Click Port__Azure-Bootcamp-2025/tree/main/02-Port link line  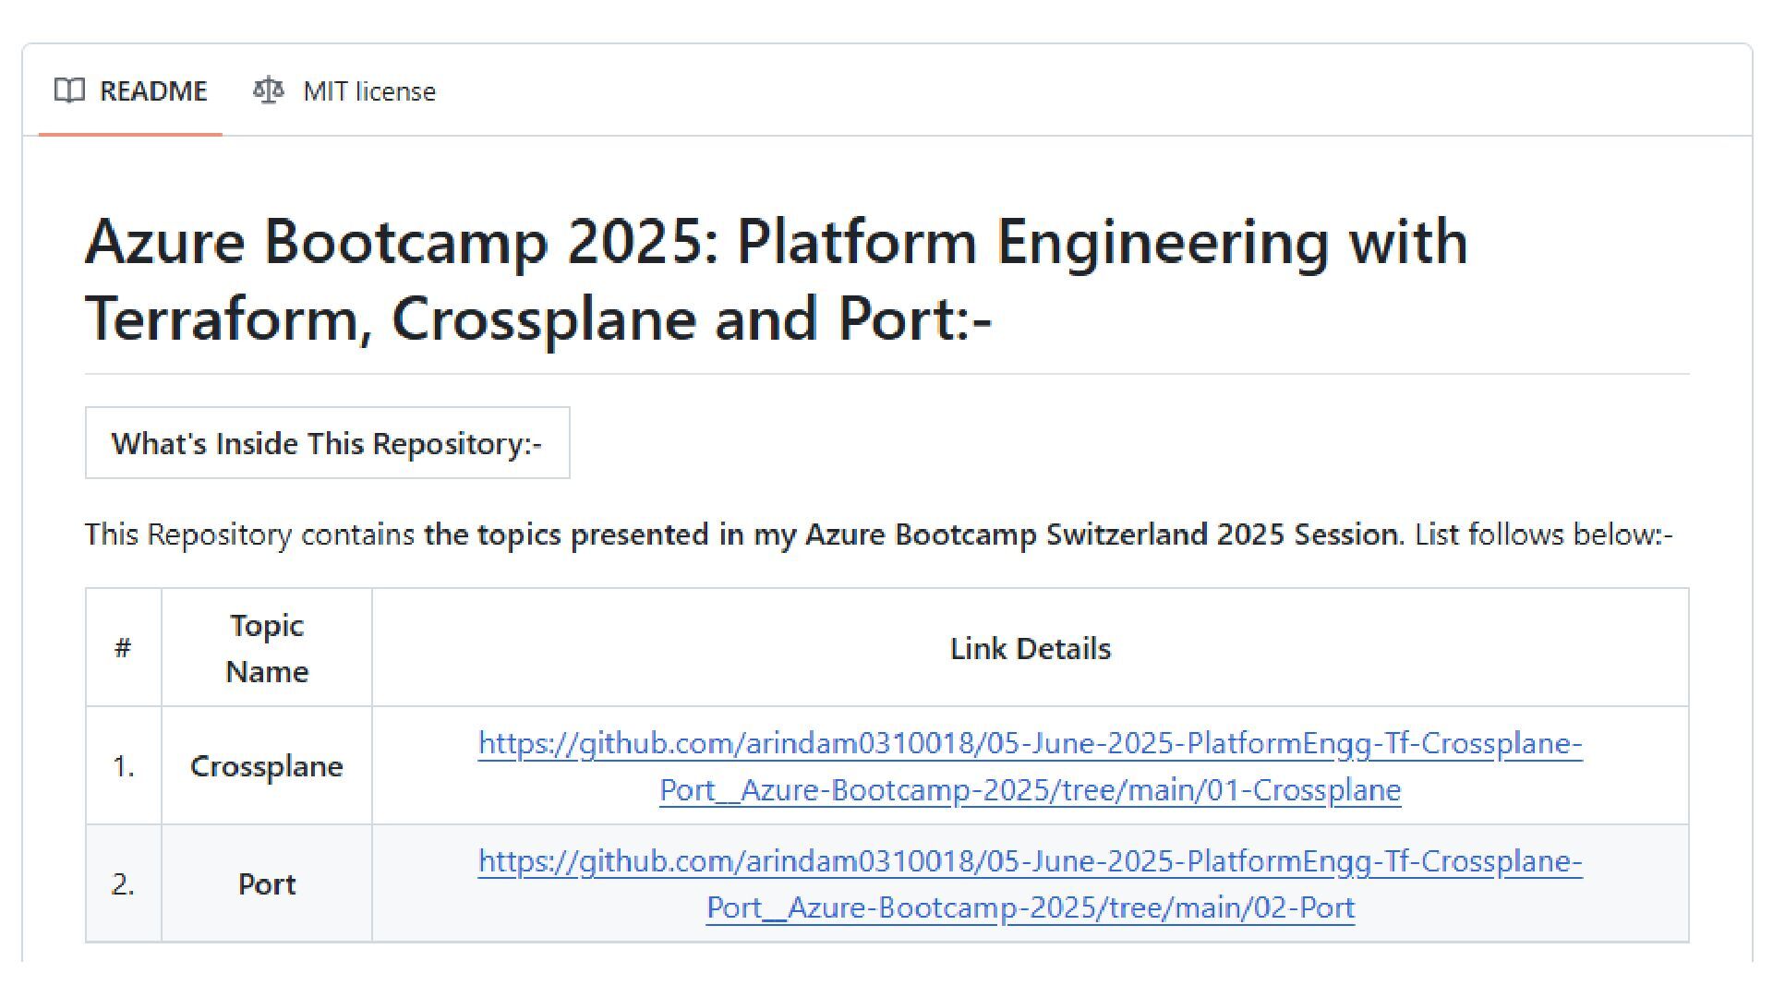click(x=1030, y=908)
